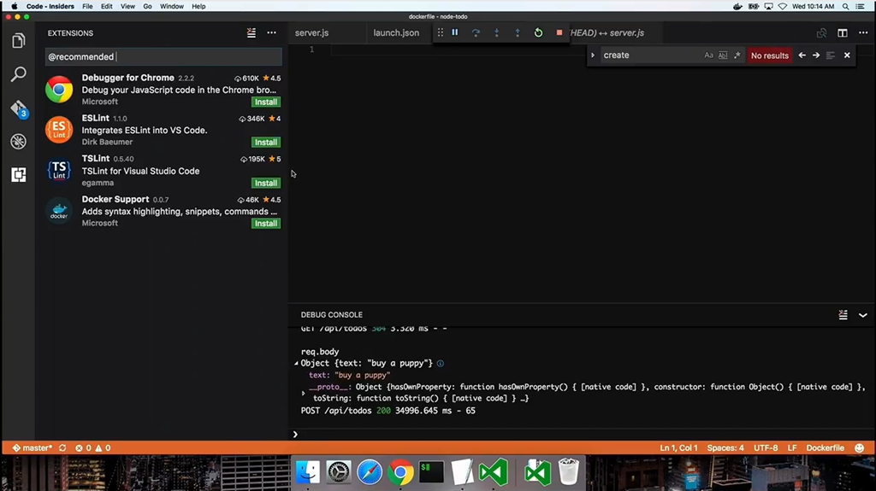The height and width of the screenshot is (491, 876).
Task: Switch to the launch.json tab
Action: (396, 33)
